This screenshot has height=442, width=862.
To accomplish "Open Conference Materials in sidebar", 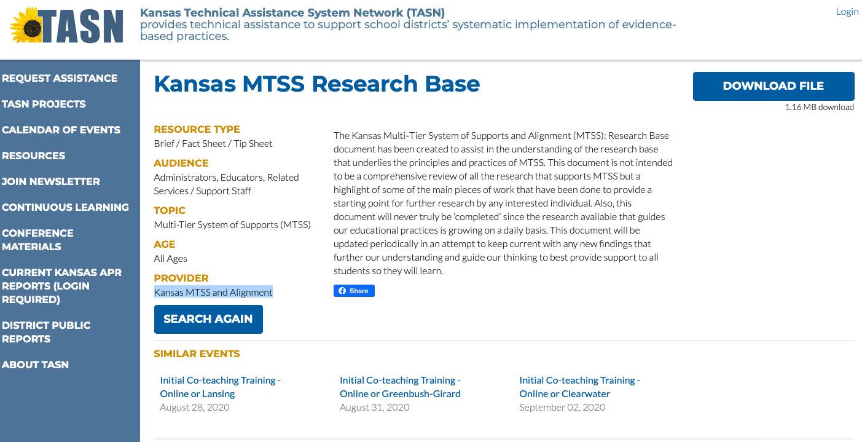I will (37, 240).
